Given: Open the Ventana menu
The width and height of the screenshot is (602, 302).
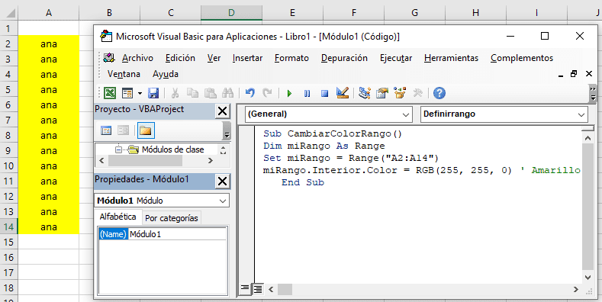Looking at the screenshot, I should [124, 74].
